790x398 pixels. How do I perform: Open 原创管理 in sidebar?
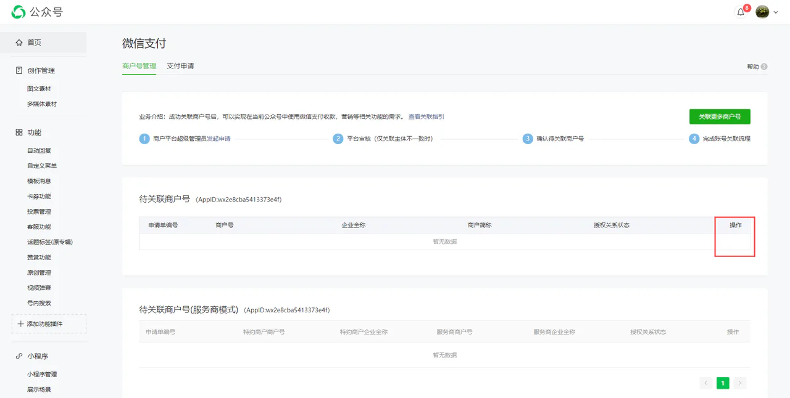(x=39, y=272)
